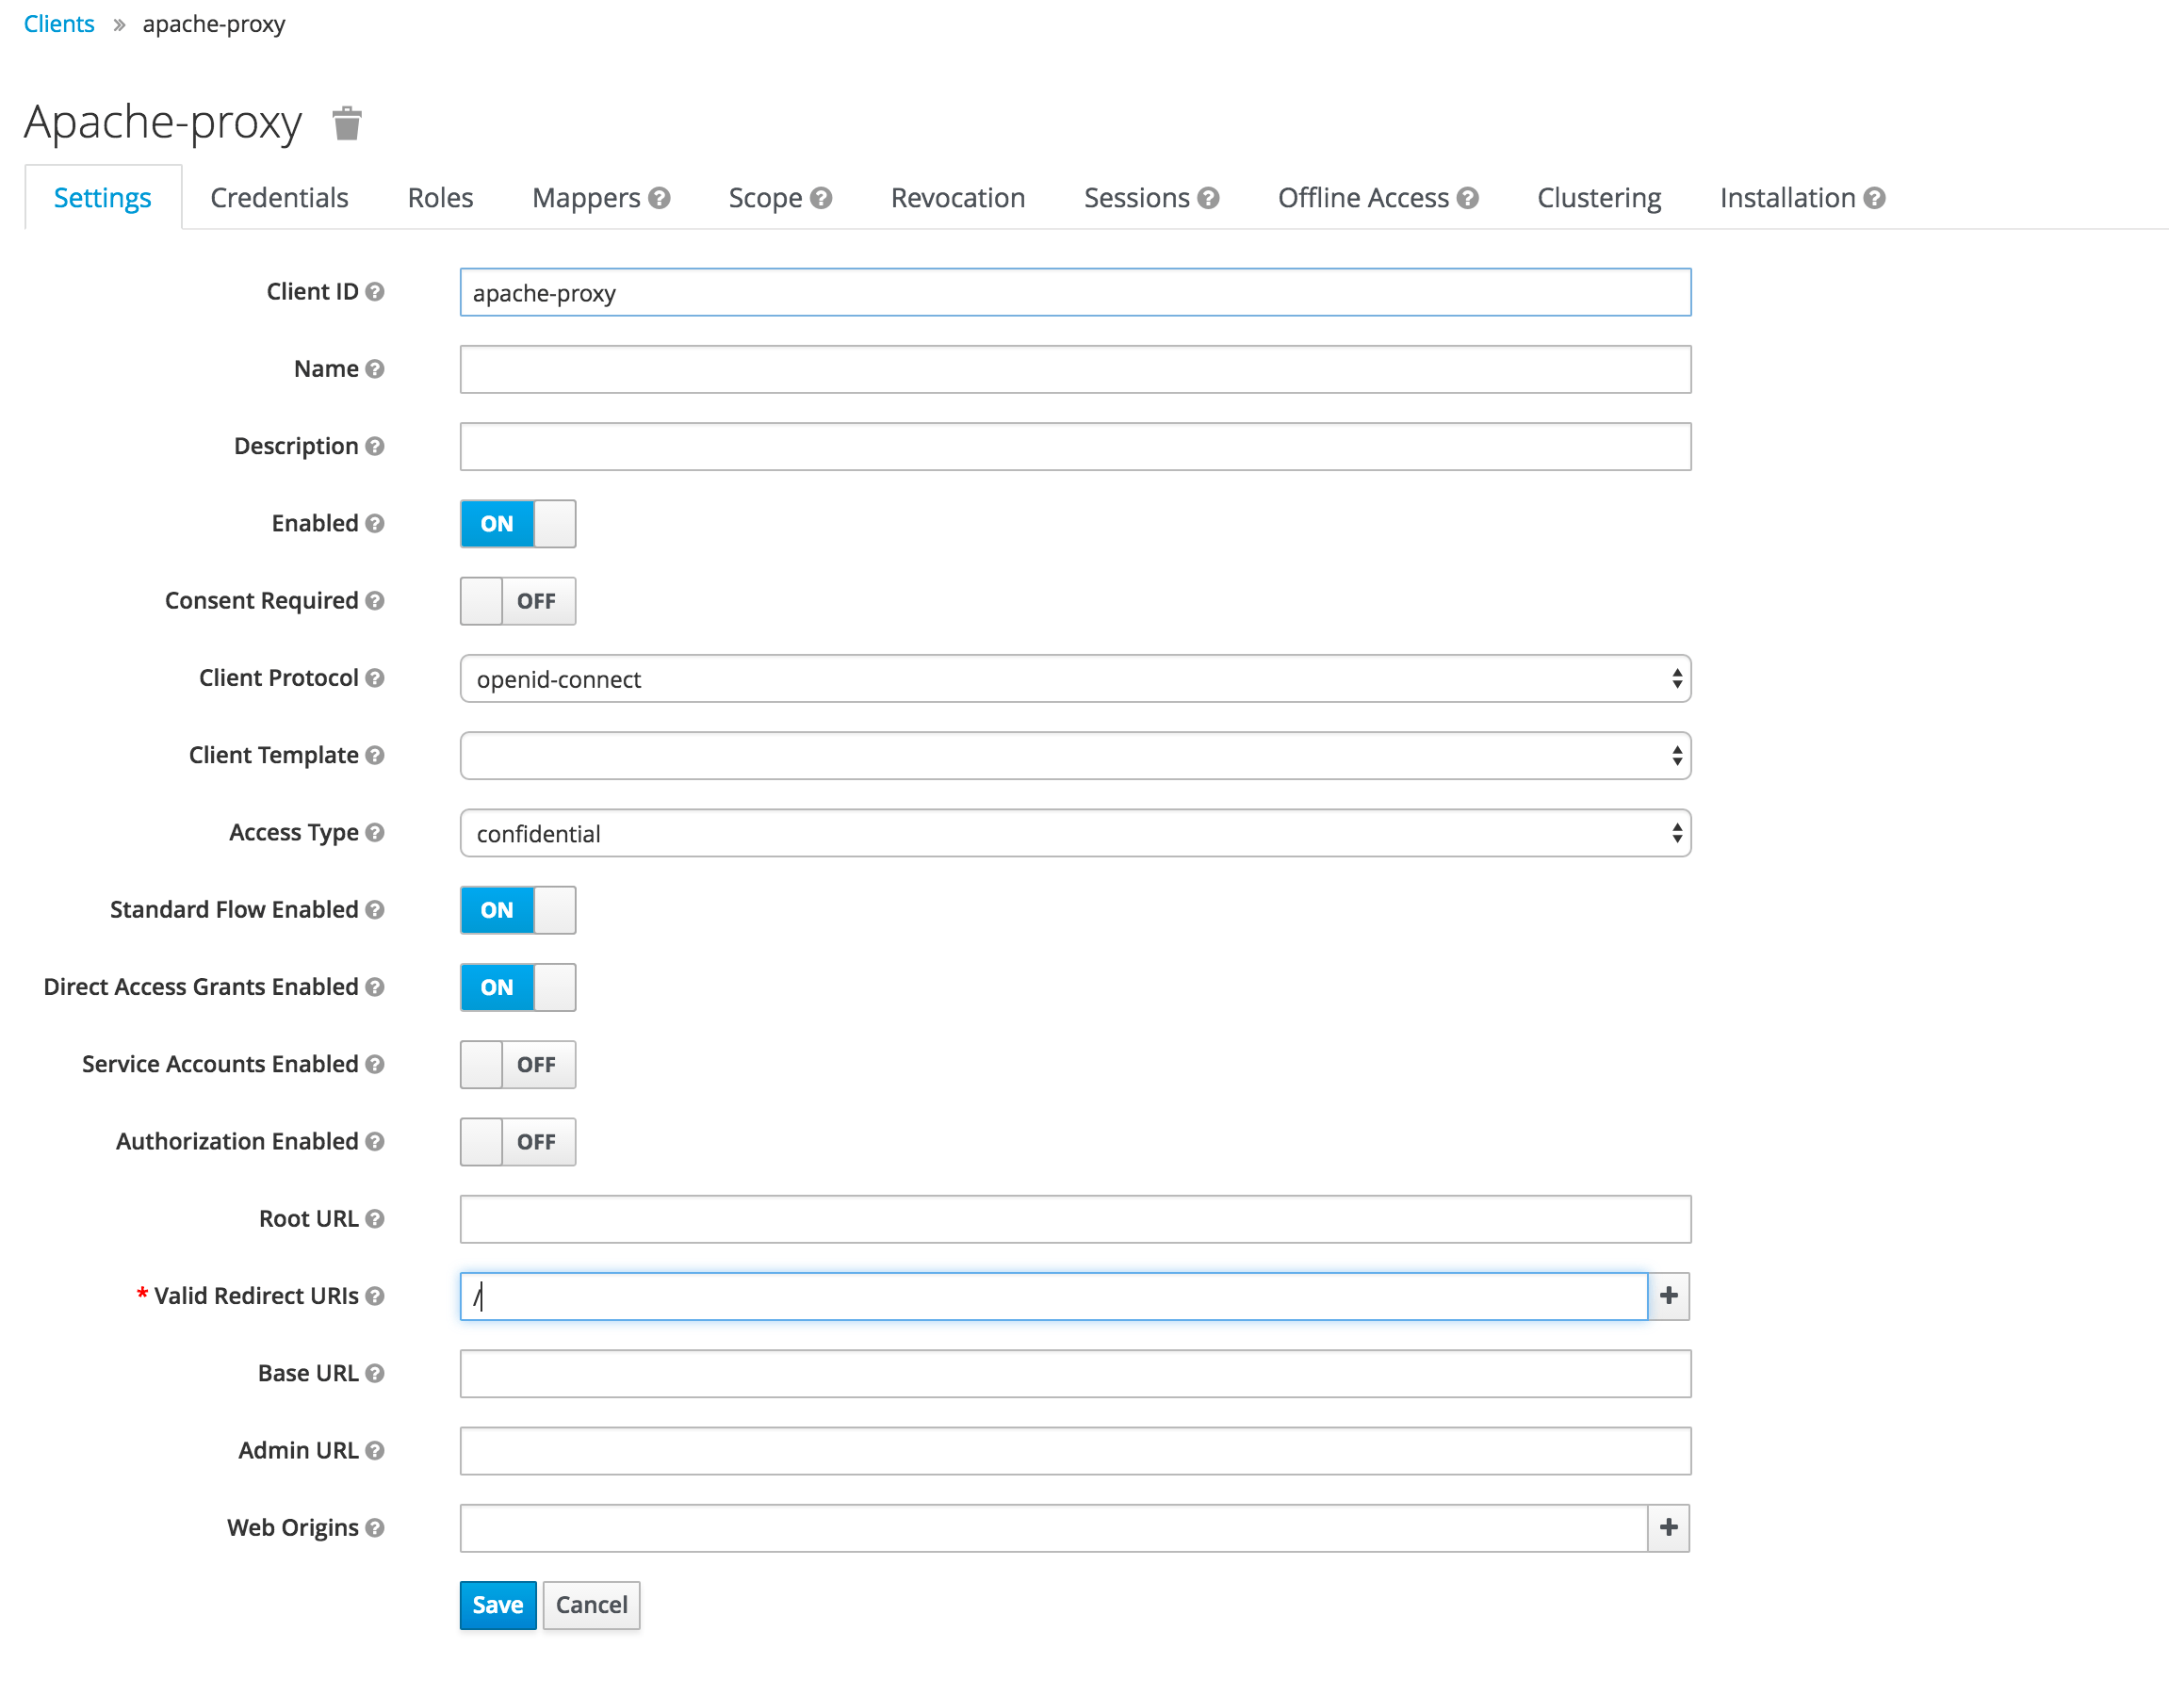The width and height of the screenshot is (2169, 1696).
Task: Click help icon next to Access Type
Action: tap(374, 832)
